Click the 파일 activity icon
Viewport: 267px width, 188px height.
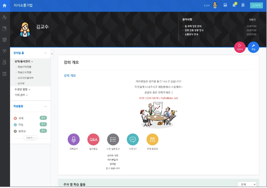15,125
